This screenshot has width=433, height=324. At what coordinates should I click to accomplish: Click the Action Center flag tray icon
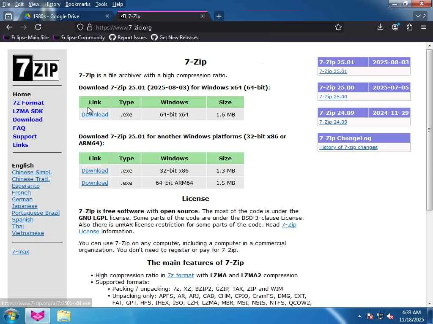point(370,316)
